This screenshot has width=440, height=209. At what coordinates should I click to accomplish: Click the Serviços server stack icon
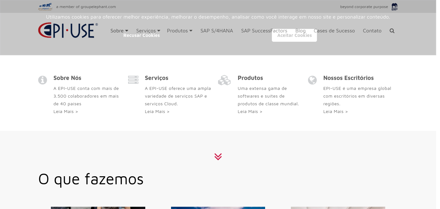coord(133,80)
